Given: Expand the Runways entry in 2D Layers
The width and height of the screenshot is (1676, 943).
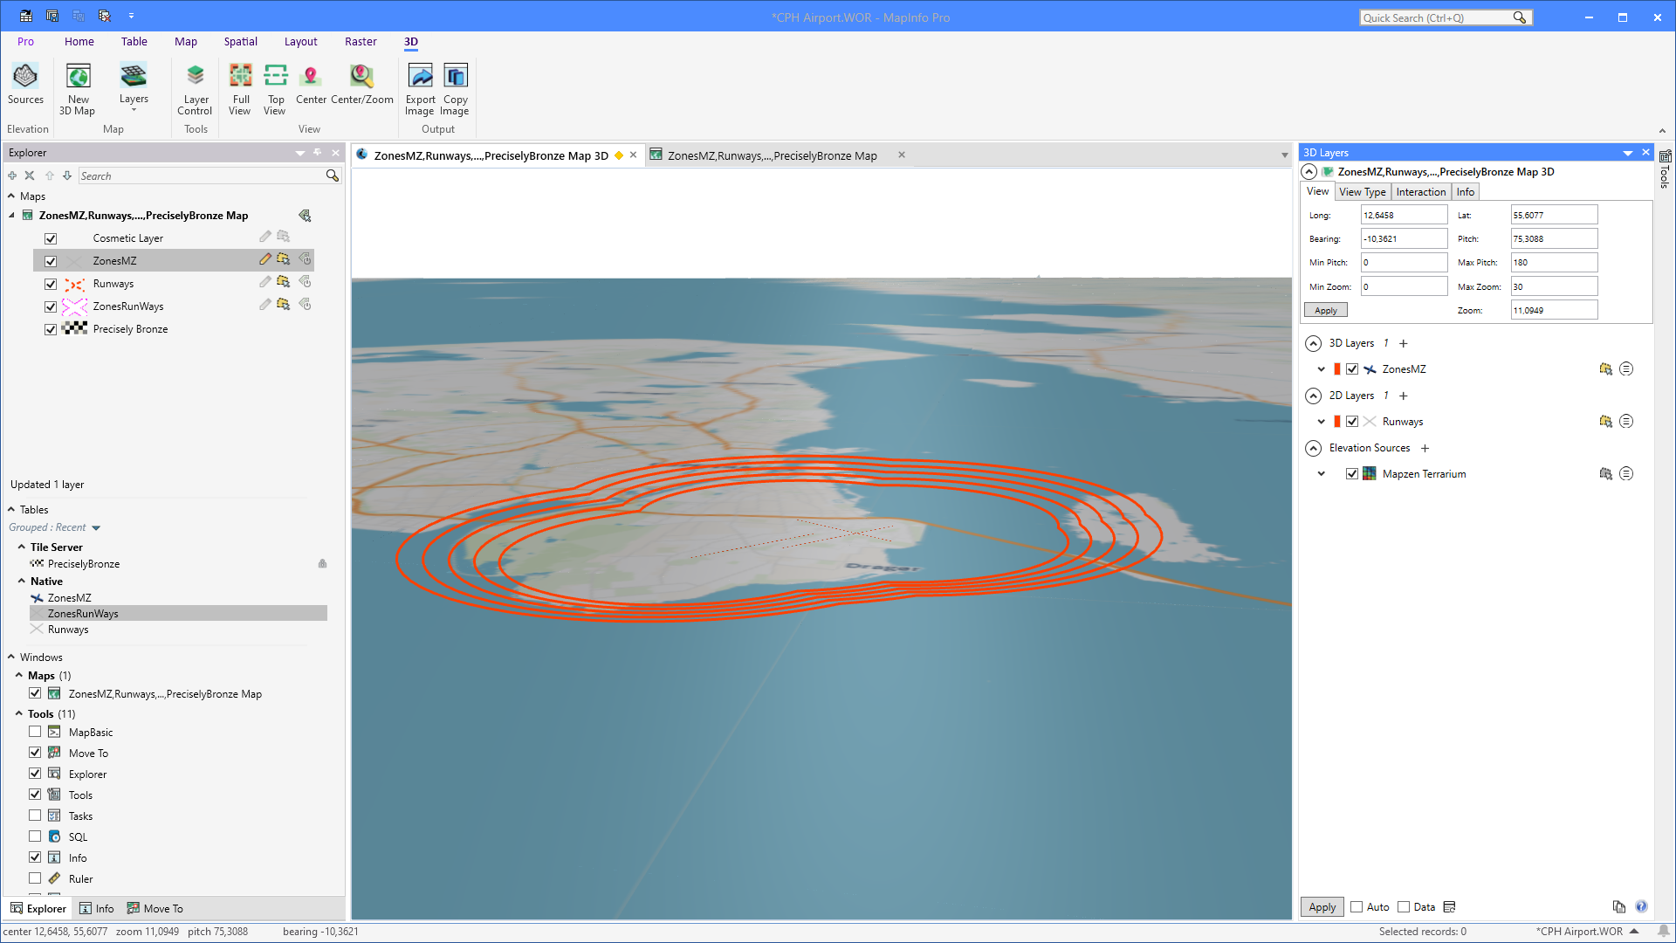Looking at the screenshot, I should click(x=1321, y=421).
